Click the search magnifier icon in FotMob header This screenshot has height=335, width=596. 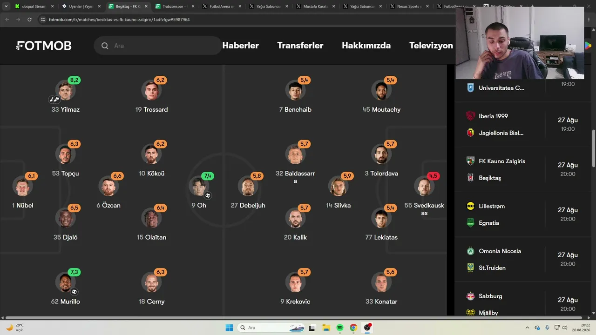click(105, 46)
